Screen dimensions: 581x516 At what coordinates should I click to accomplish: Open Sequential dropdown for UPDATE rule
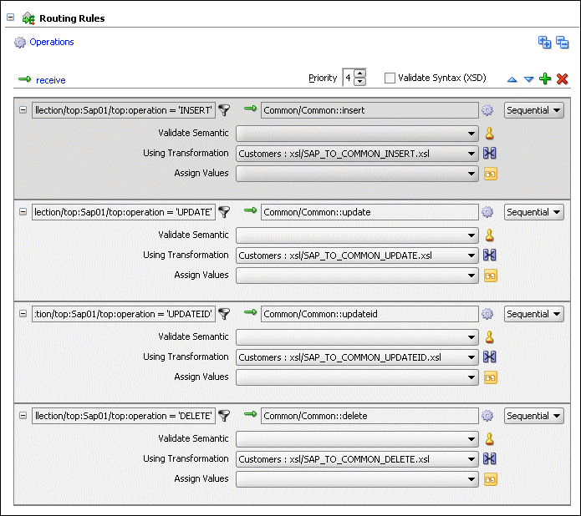click(x=533, y=212)
